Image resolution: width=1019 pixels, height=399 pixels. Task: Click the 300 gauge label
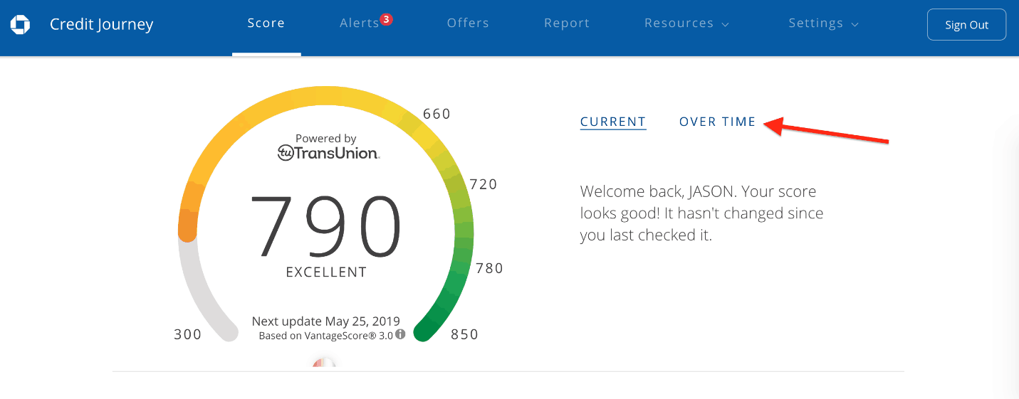pyautogui.click(x=188, y=334)
